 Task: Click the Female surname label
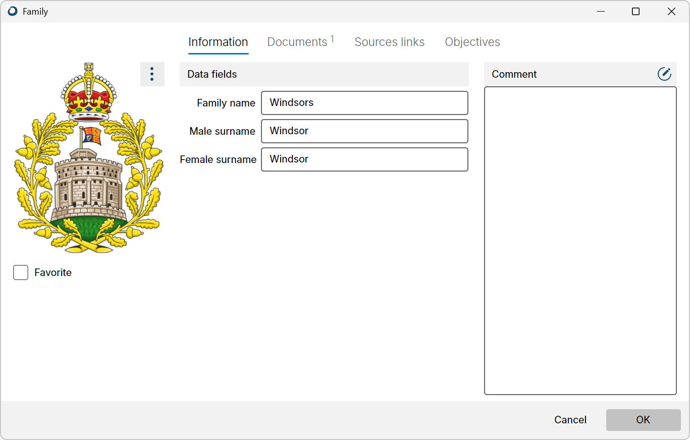218,159
